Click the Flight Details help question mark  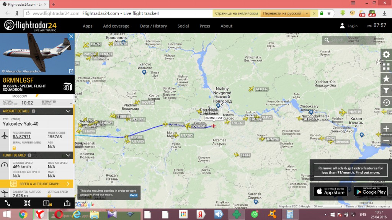[29, 155]
